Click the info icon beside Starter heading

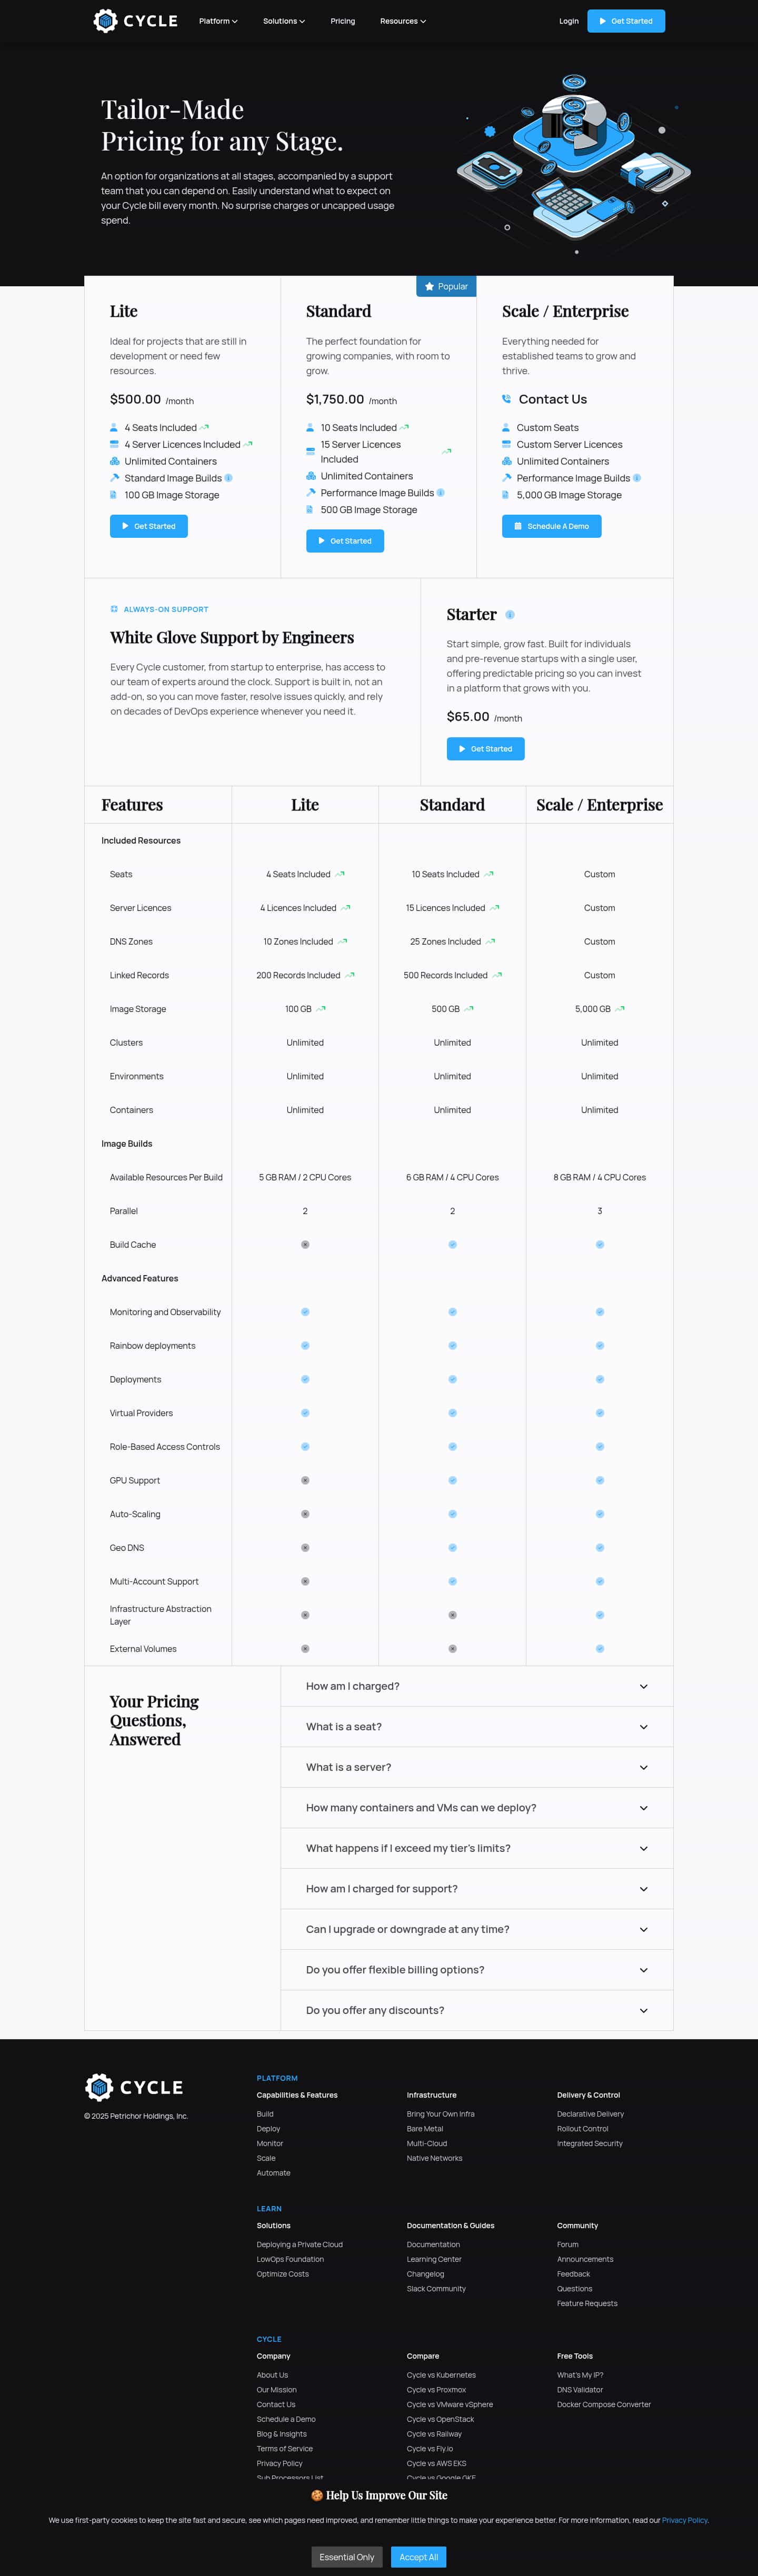[510, 615]
